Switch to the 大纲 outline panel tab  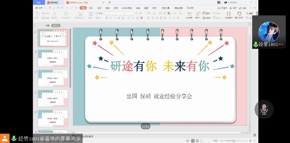coord(47,26)
